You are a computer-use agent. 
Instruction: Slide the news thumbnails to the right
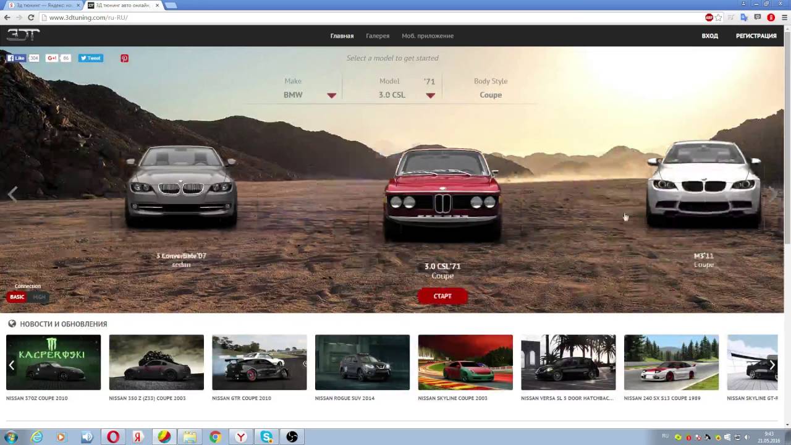772,365
